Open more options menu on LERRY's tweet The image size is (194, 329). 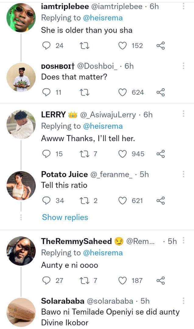(183, 114)
